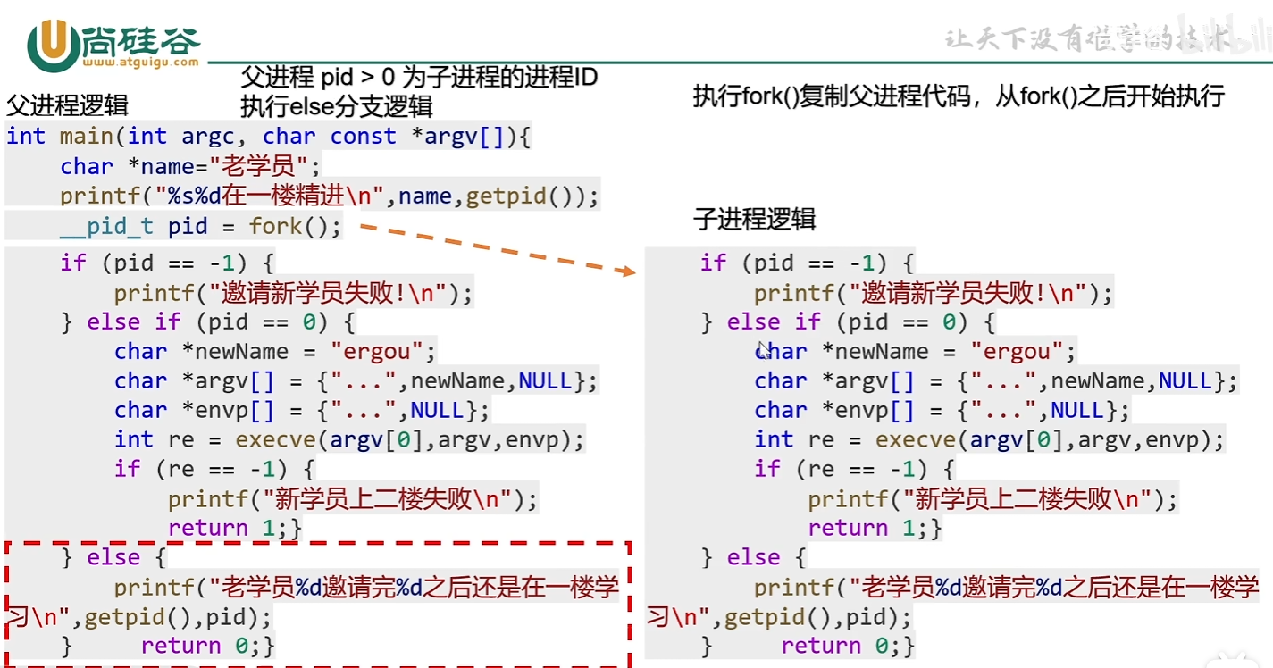Click return 1; in child process code

tap(869, 528)
